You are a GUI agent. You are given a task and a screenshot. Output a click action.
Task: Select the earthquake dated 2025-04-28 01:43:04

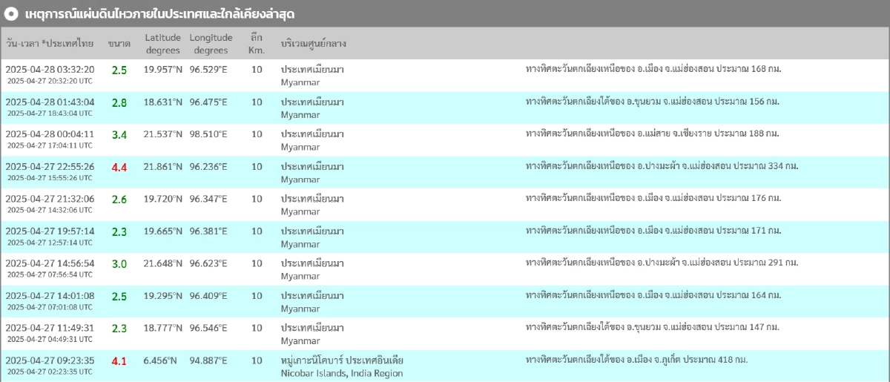point(445,108)
